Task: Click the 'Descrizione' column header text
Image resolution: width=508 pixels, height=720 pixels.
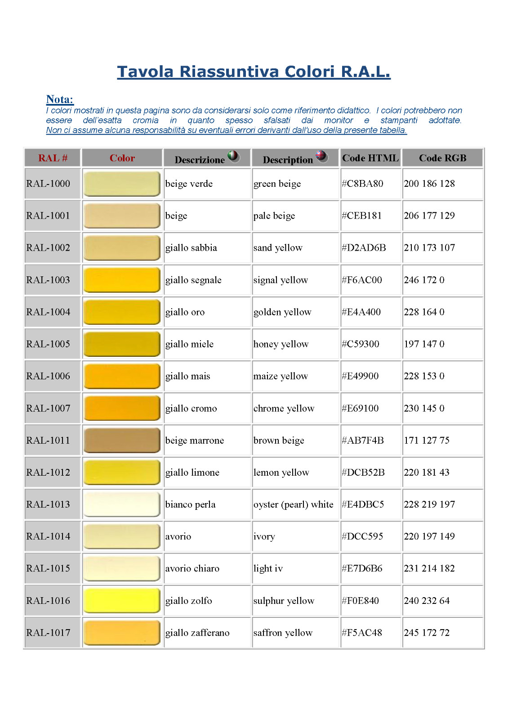Action: click(200, 160)
